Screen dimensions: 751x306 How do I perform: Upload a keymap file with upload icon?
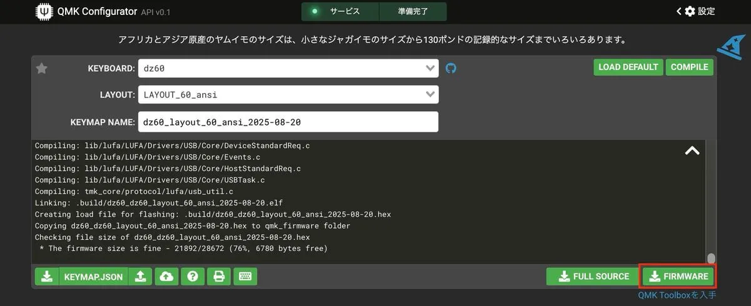click(140, 277)
